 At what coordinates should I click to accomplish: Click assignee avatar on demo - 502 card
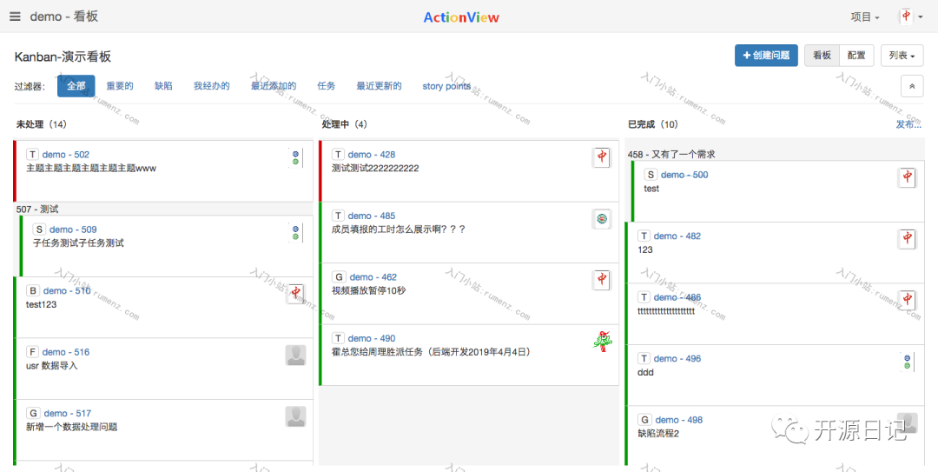click(295, 158)
